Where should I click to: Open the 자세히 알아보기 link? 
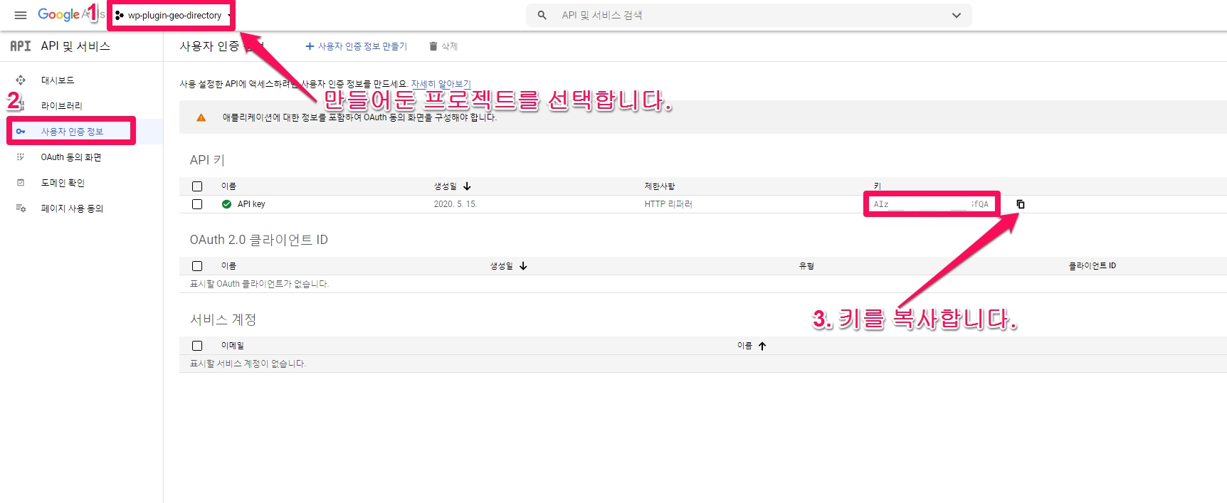(x=441, y=84)
